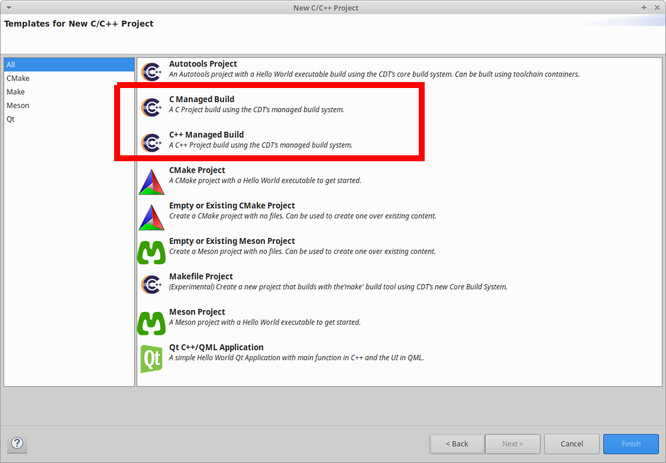Cancel the new project wizard

(572, 444)
